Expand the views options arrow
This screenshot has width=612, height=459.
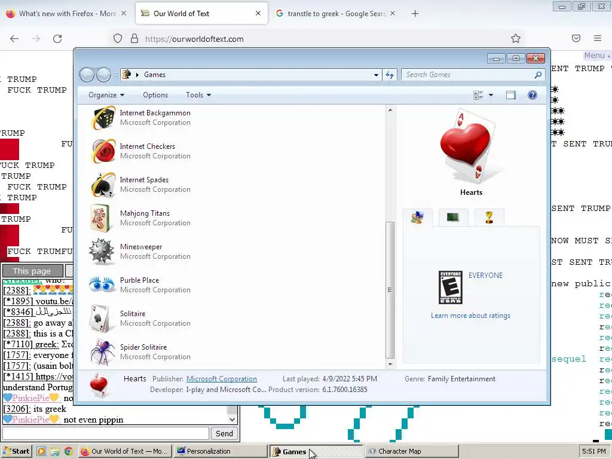point(491,95)
